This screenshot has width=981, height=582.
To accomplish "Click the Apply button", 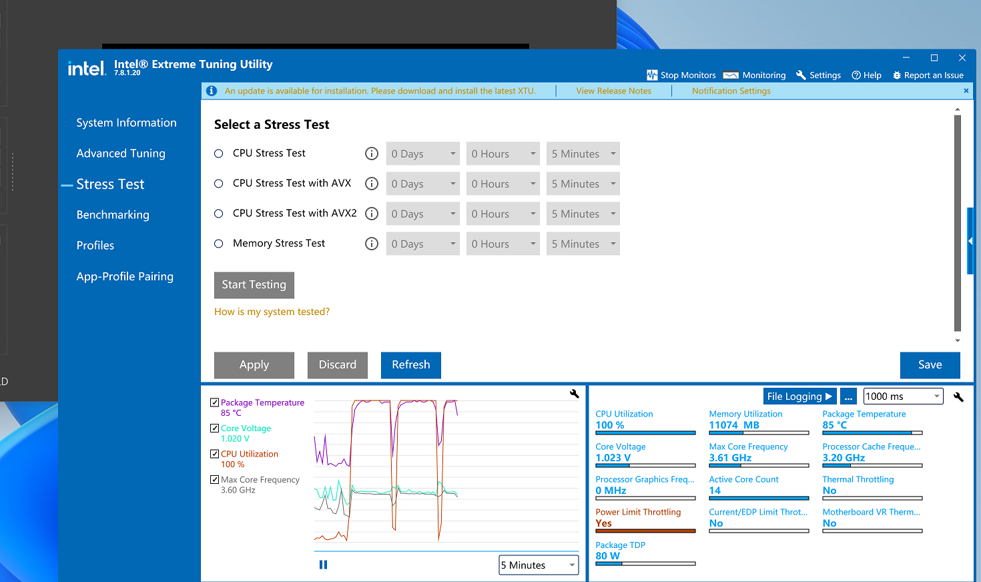I will click(254, 365).
